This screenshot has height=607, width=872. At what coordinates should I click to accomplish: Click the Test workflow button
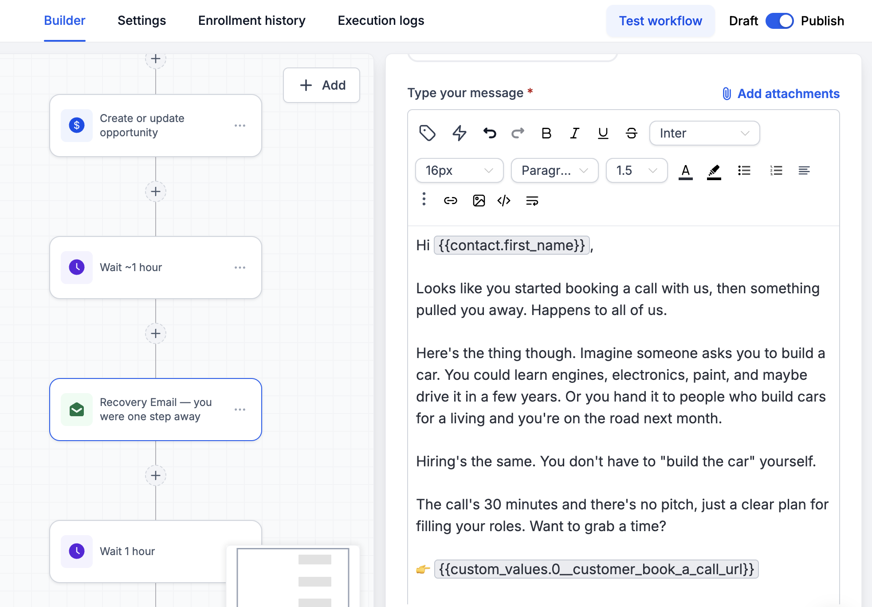tap(660, 21)
